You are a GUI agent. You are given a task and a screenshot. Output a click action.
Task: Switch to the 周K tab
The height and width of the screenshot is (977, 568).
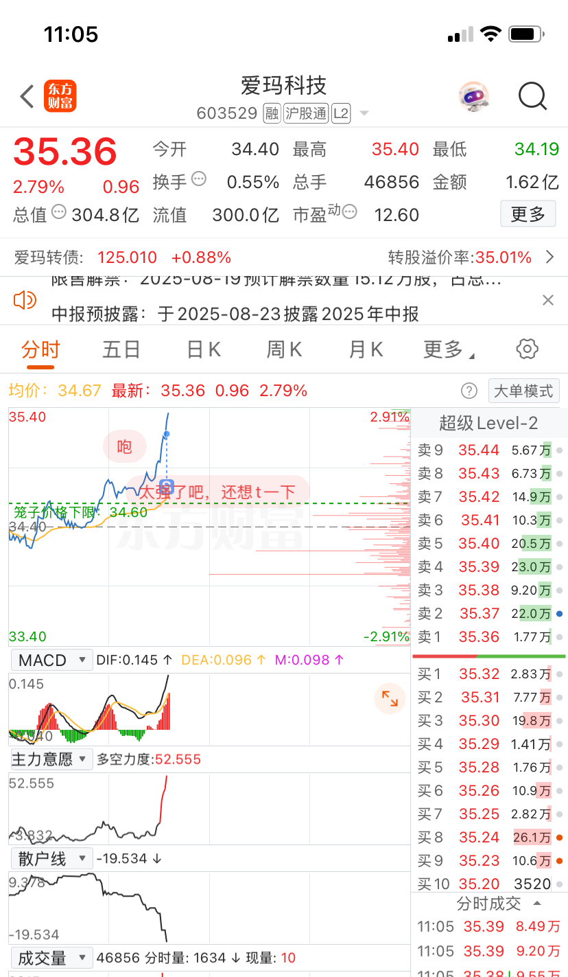tap(285, 349)
